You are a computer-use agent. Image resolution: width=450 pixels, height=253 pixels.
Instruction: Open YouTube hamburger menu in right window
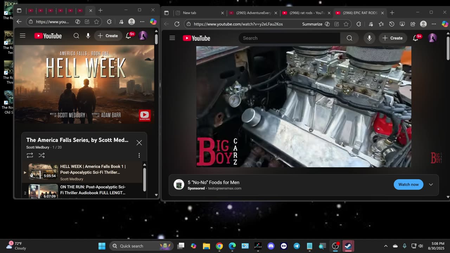(x=172, y=38)
